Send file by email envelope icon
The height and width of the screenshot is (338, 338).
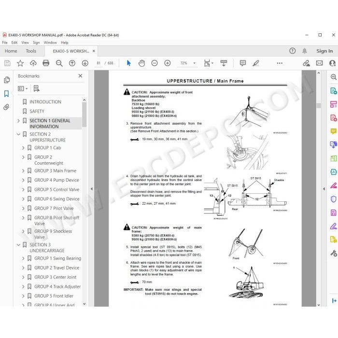[320, 63]
